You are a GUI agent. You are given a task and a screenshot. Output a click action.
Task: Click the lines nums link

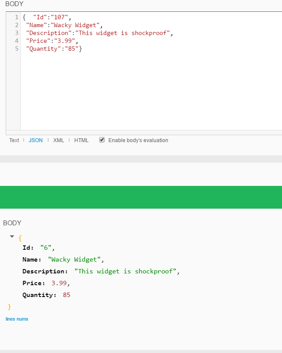17,319
